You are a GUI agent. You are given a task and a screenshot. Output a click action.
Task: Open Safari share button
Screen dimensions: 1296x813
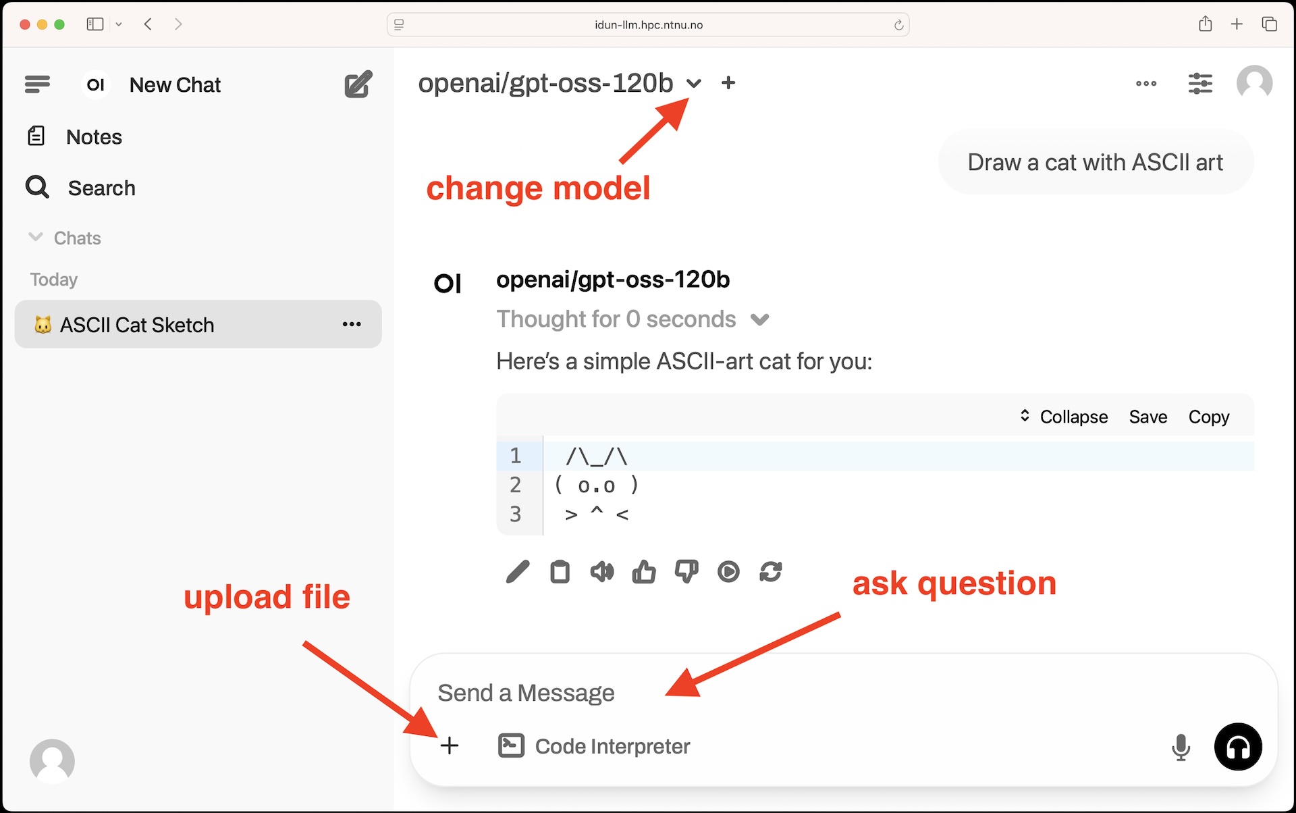click(x=1206, y=24)
